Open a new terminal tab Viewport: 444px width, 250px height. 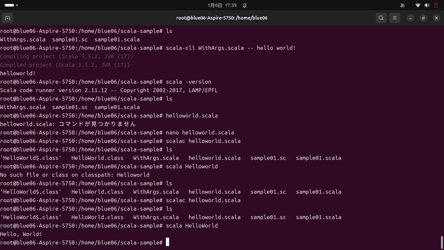coord(7,18)
